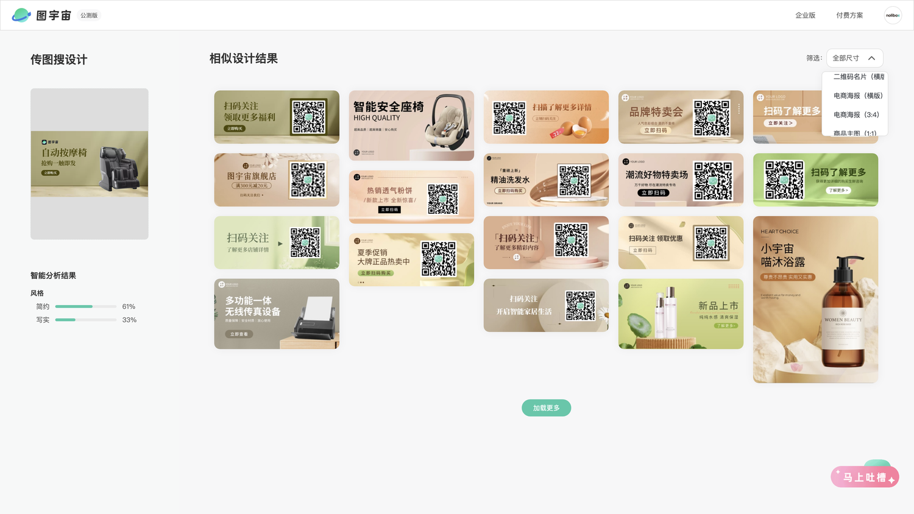This screenshot has width=914, height=514.
Task: Open the 潮流好物特卖场 design card
Action: [681, 180]
